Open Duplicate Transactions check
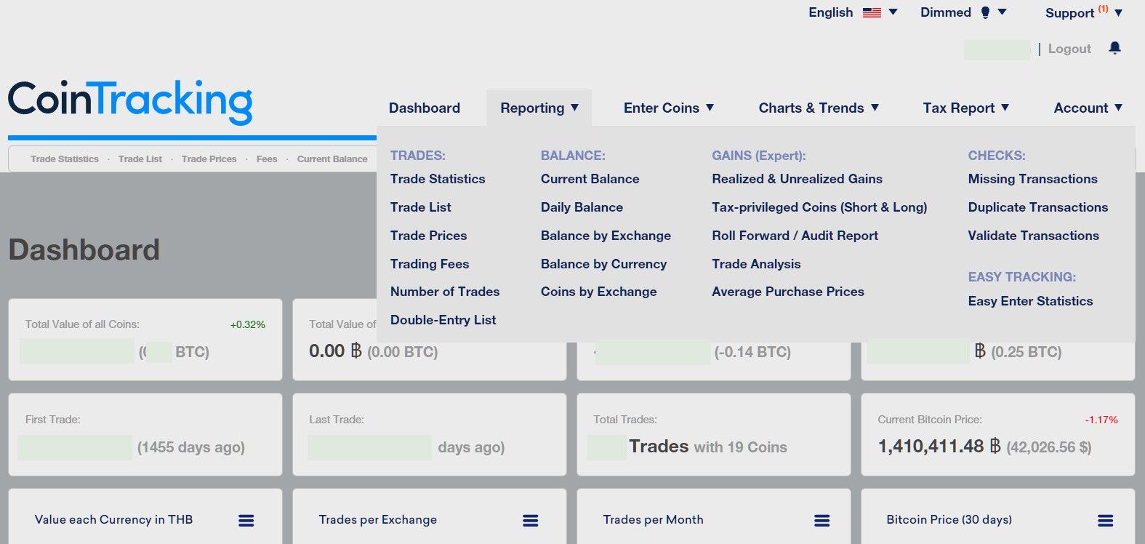Image resolution: width=1145 pixels, height=544 pixels. [x=1038, y=207]
